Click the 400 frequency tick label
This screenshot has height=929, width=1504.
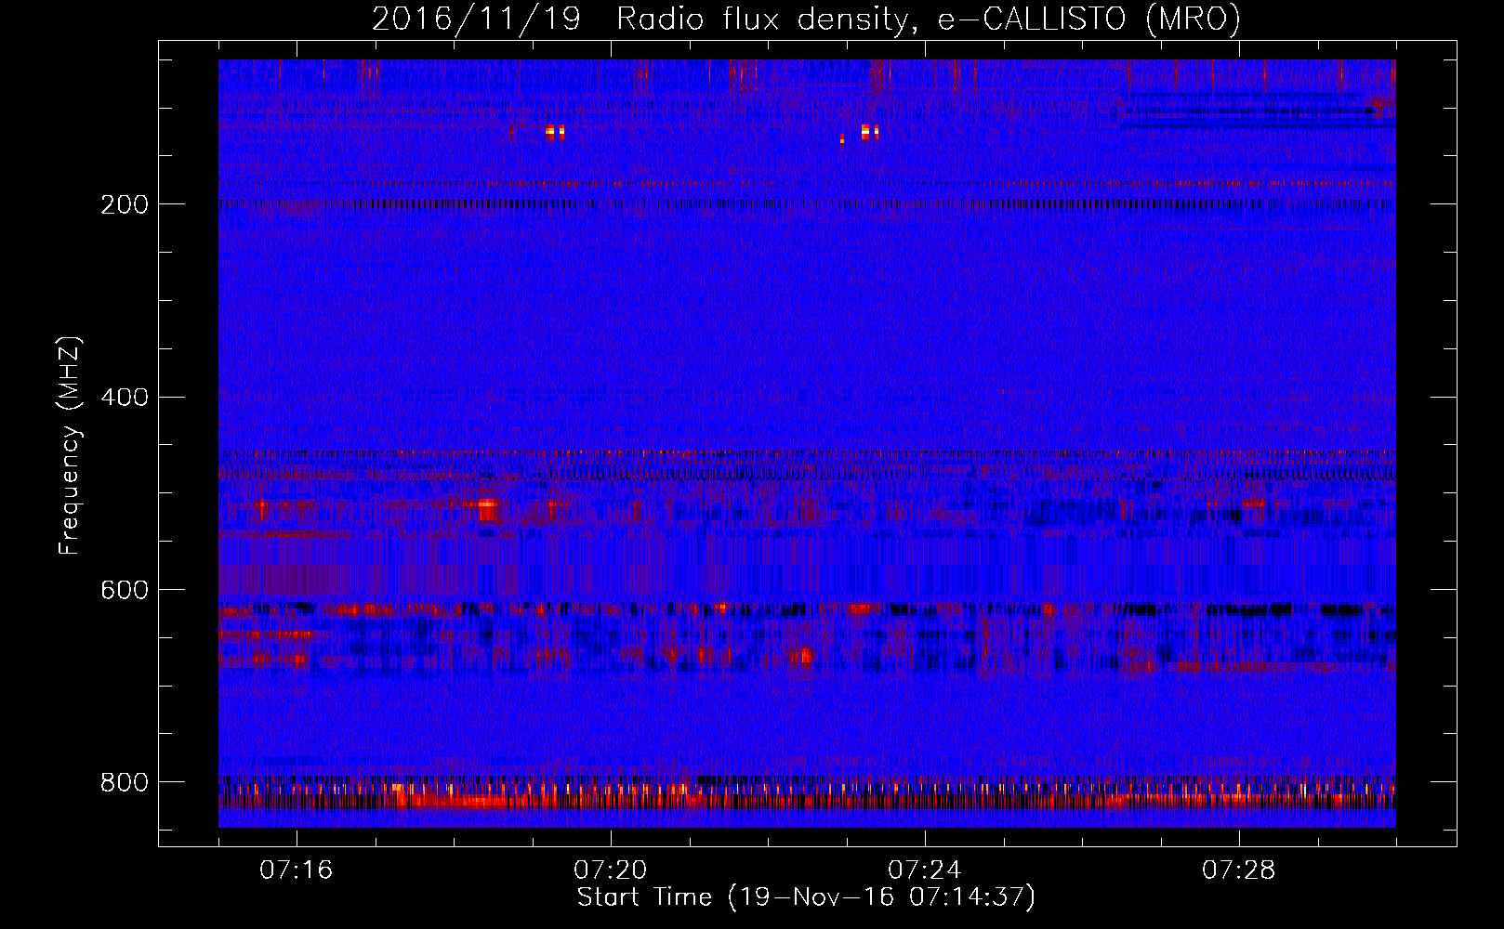[x=125, y=398]
